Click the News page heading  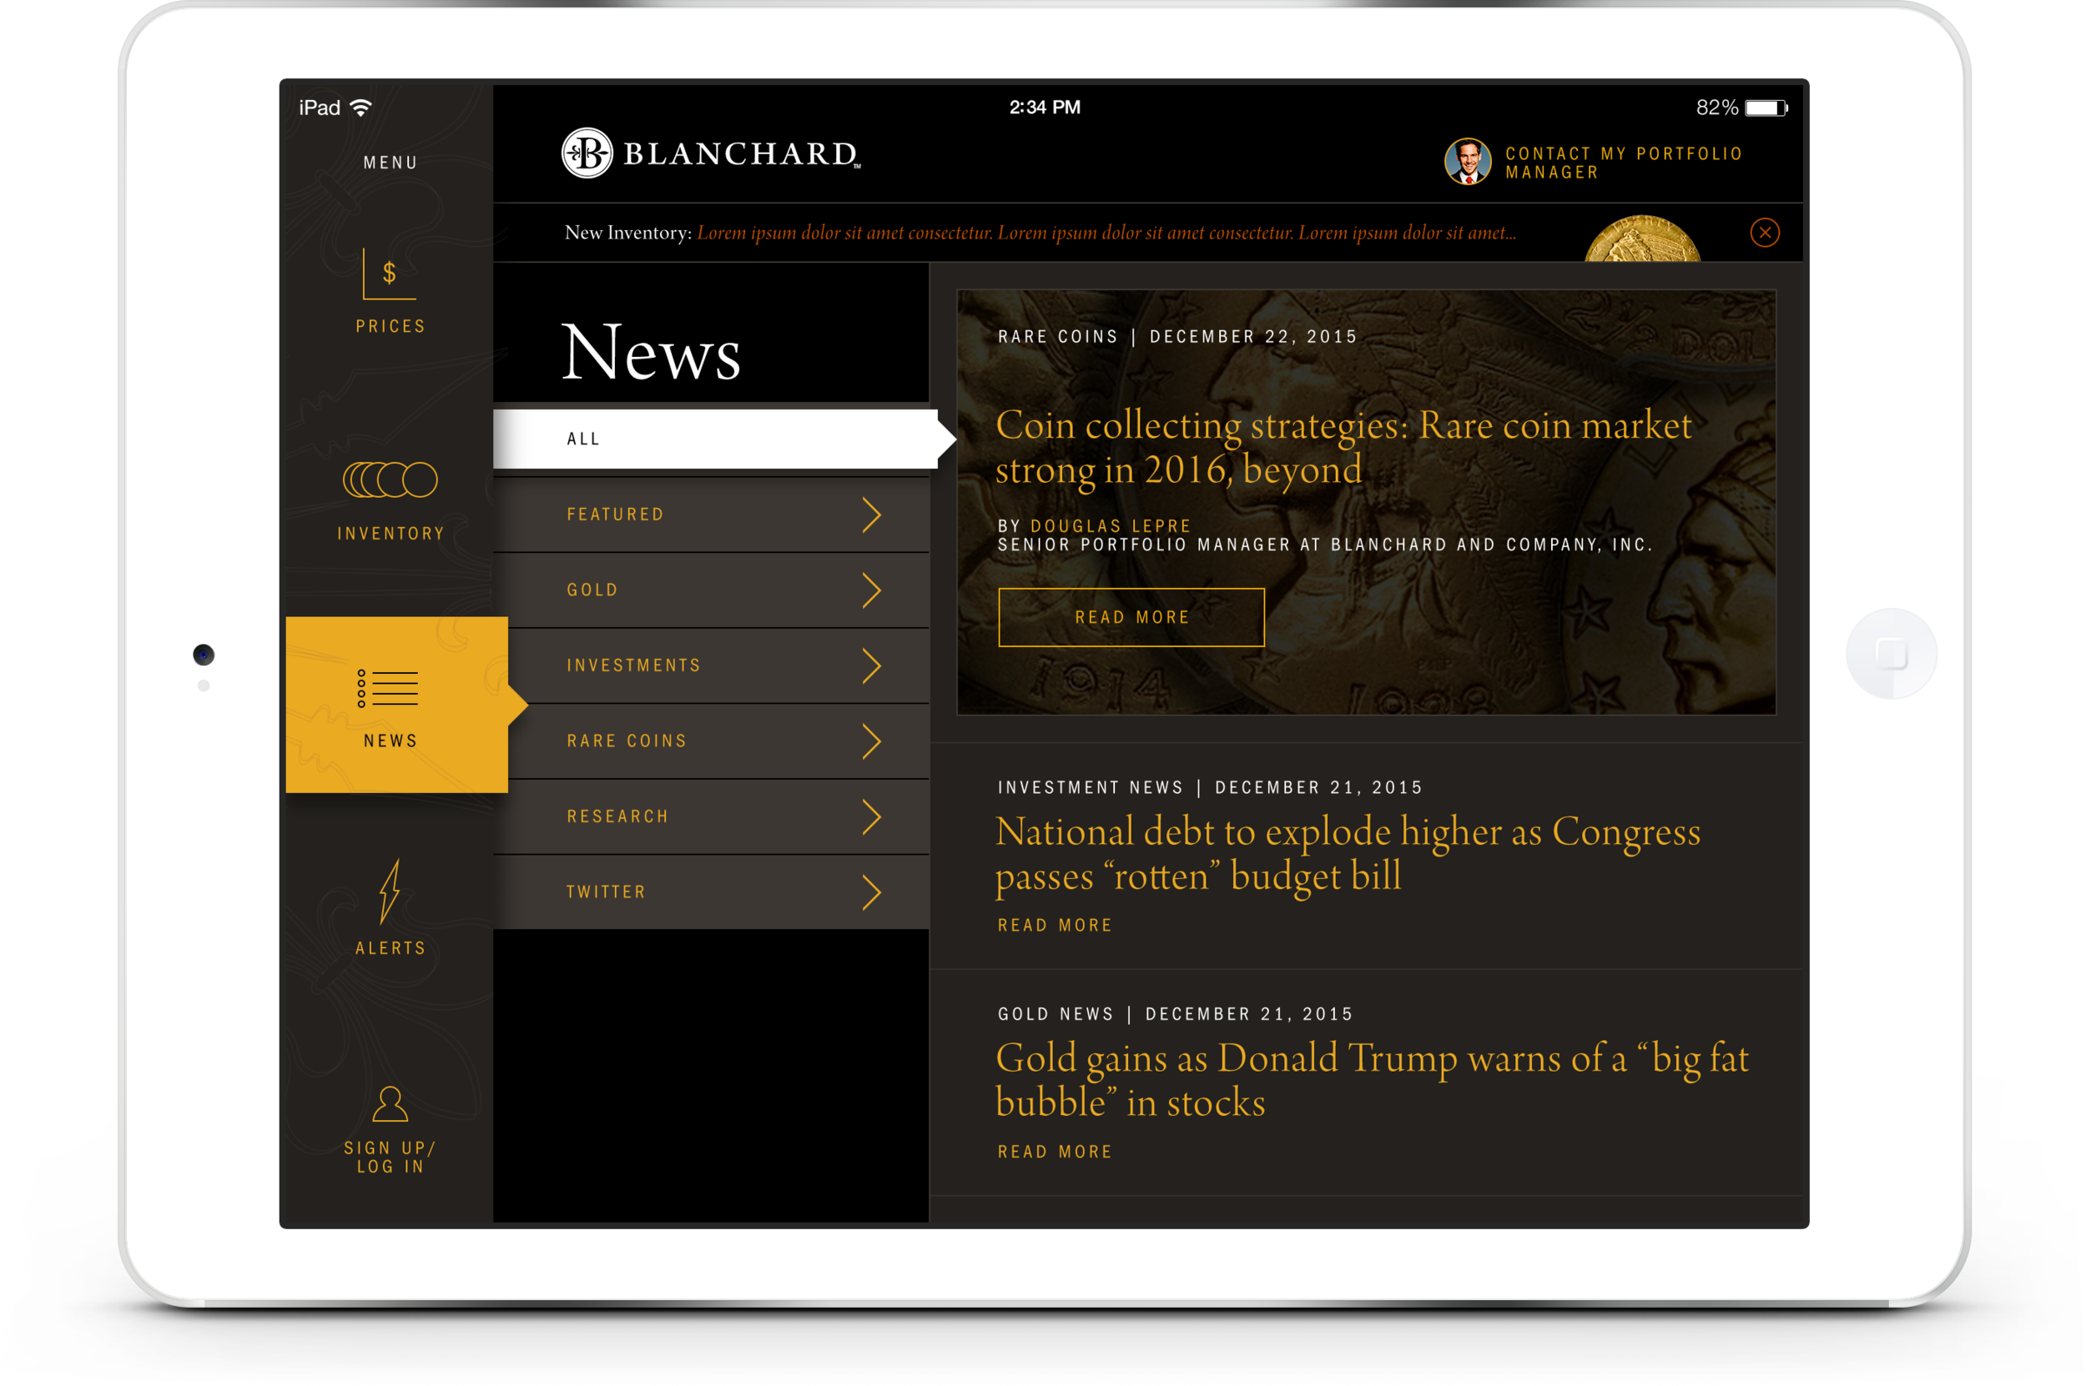coord(651,352)
